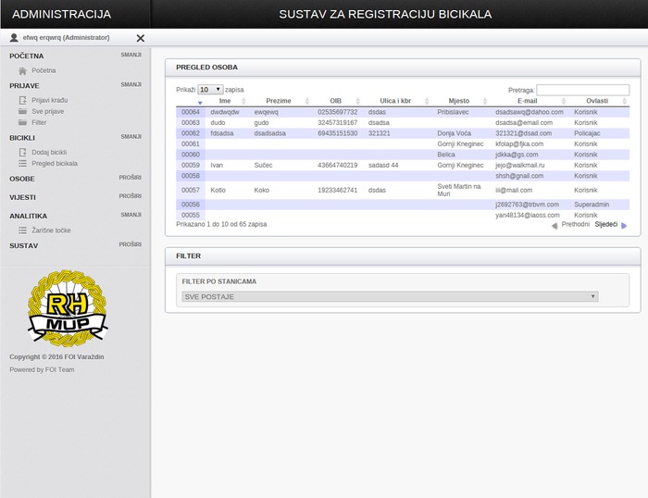Collapse the BICIKLI section with SMANJI
648x498 pixels.
coord(131,137)
